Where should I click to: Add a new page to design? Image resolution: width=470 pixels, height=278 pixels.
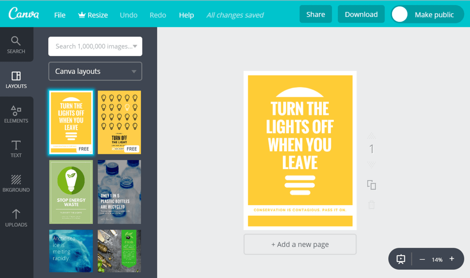coord(300,244)
